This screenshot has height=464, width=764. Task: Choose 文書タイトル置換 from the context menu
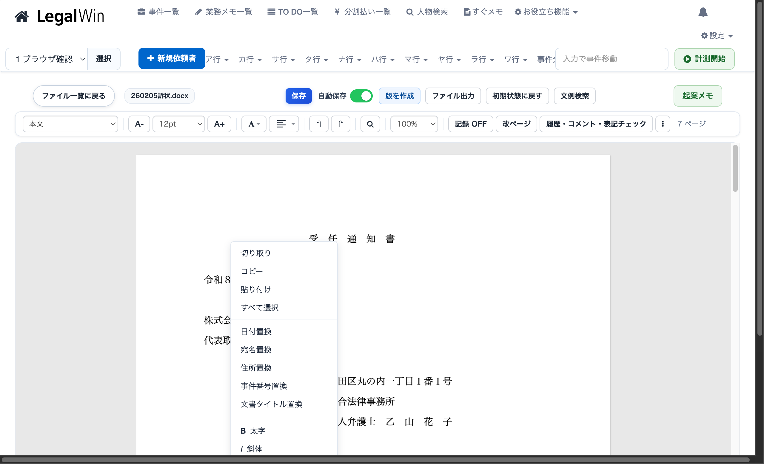[284, 404]
